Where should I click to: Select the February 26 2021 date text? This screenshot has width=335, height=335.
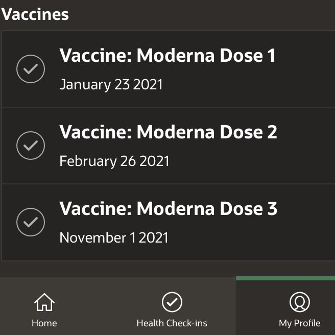click(x=114, y=161)
